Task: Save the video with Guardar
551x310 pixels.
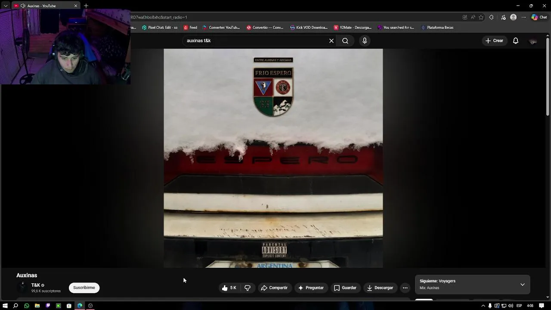Action: 345,288
